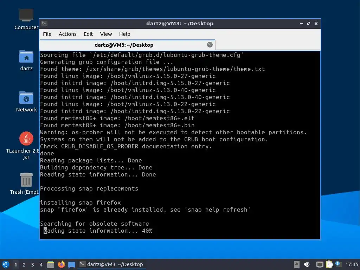Minimize the terminal window
Viewport: 360px width, 270px height.
point(301,24)
